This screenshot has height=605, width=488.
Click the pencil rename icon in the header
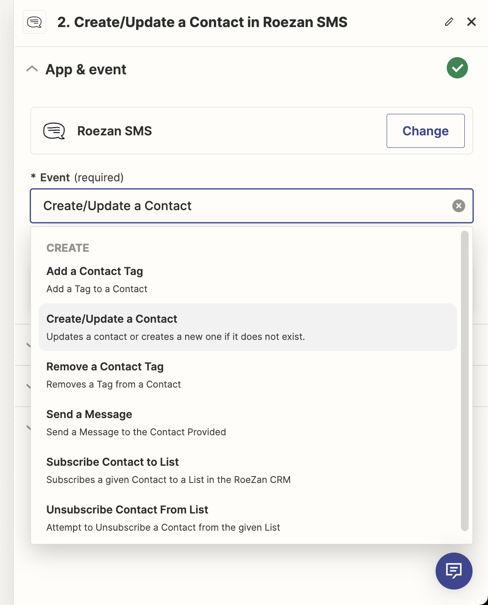pos(449,22)
